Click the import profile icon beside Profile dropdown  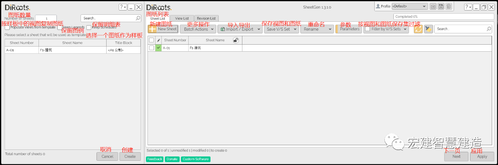click(433, 6)
